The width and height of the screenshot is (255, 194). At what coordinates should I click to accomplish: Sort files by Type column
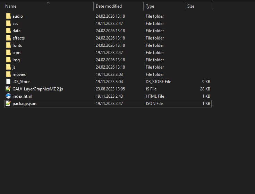[150, 6]
